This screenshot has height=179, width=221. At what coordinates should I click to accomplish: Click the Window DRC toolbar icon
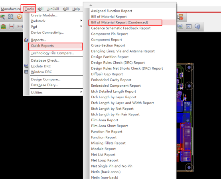pos(189,27)
